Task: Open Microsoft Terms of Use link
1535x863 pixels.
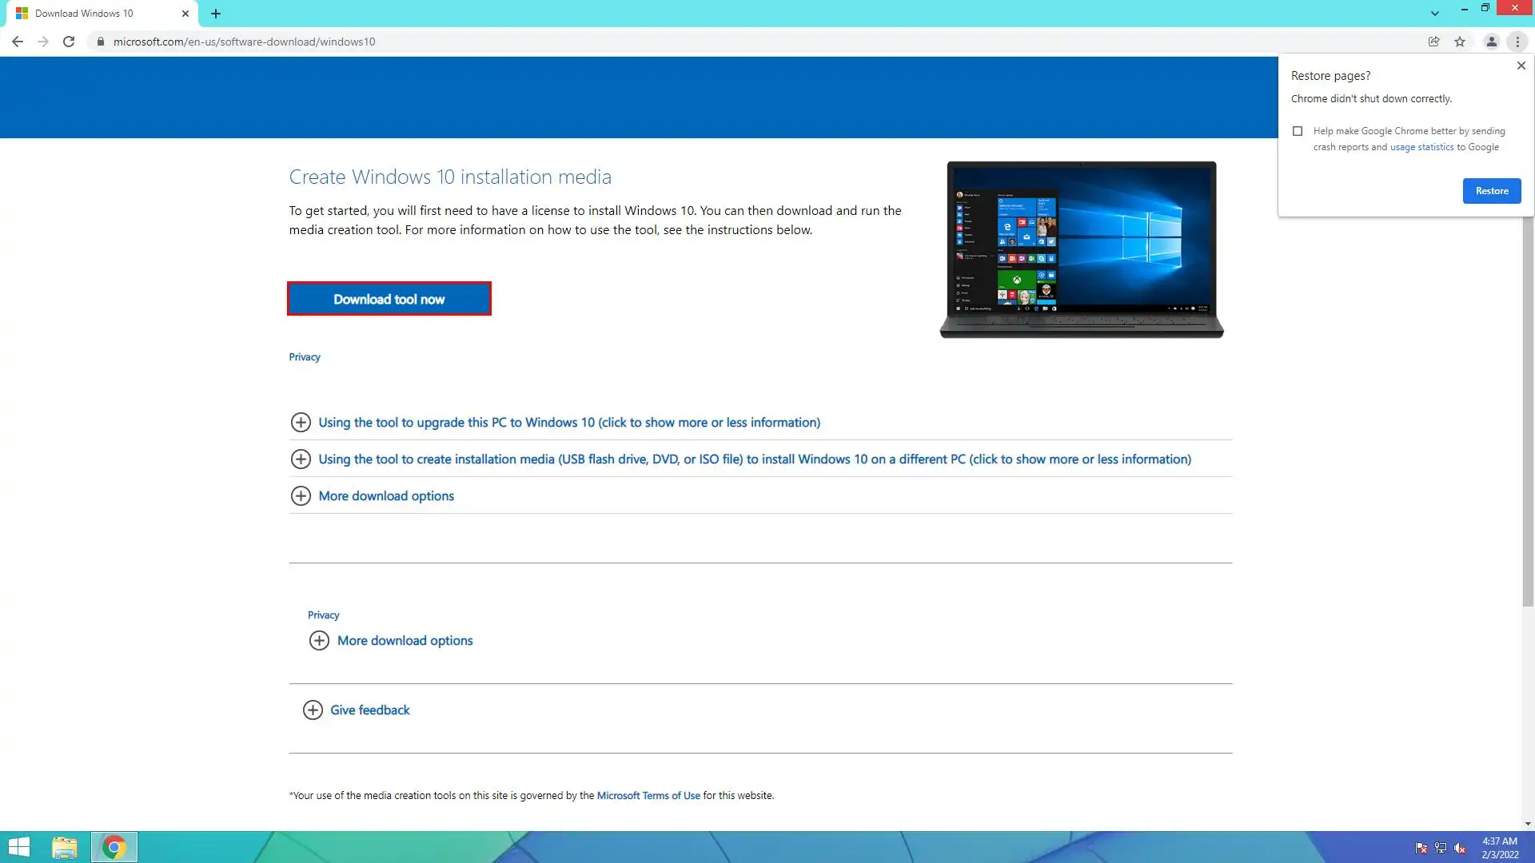Action: [x=648, y=795]
